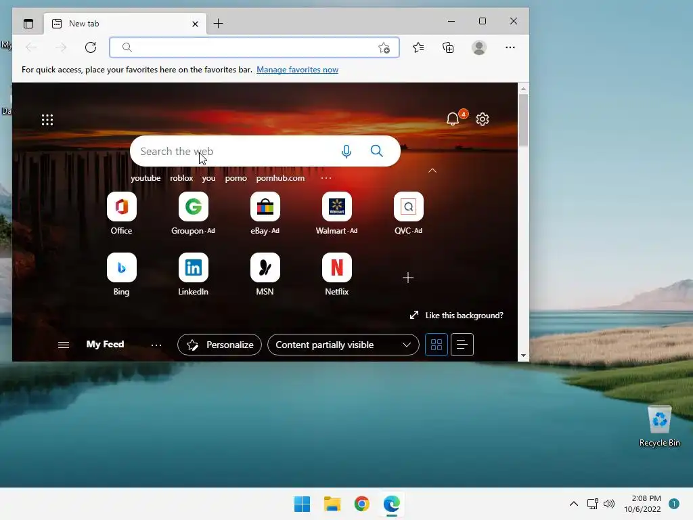Click Like this background? link

(464, 316)
